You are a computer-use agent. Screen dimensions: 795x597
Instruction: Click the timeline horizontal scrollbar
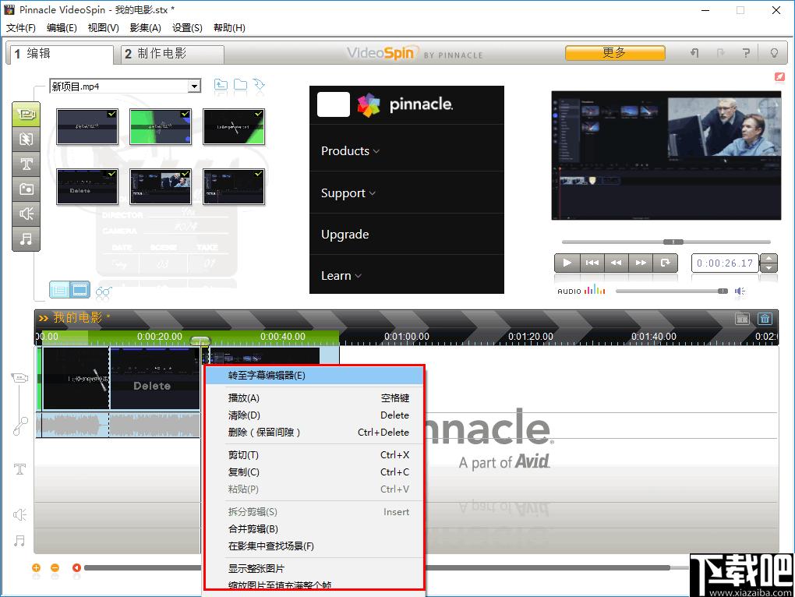[376, 567]
